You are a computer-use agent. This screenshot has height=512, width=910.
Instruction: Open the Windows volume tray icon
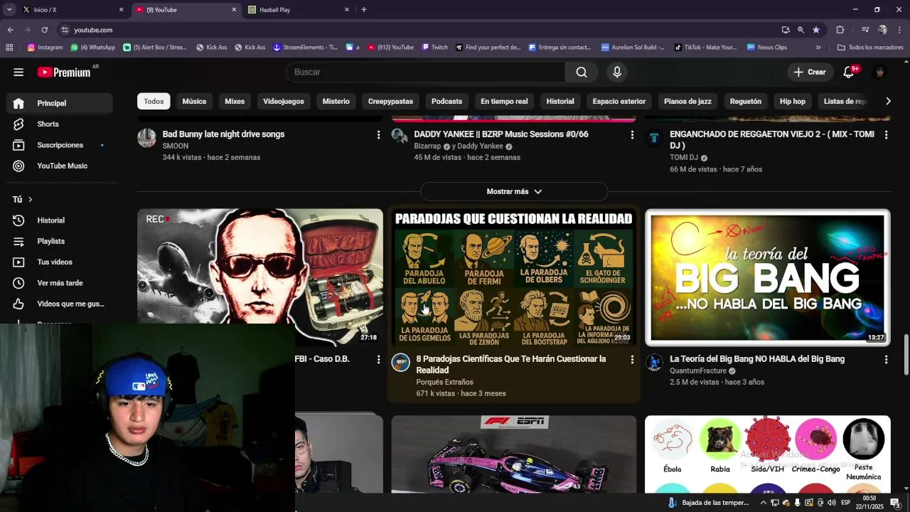click(x=832, y=503)
